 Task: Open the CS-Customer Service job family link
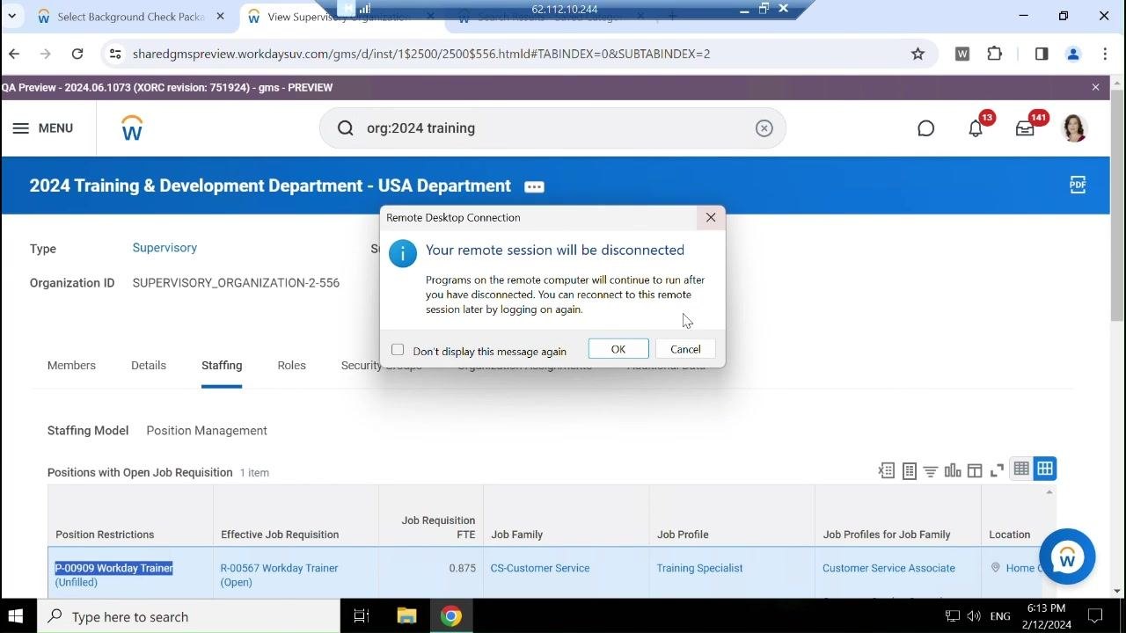point(540,568)
